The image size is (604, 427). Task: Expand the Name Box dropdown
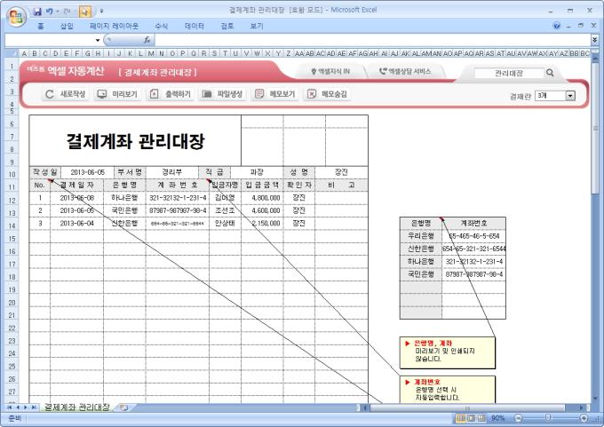[98, 40]
